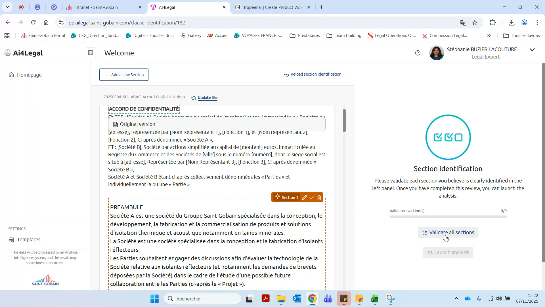Delete Section 1 via the trash icon
The image size is (545, 307).
click(x=319, y=197)
